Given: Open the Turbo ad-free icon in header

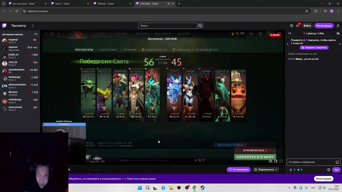Looking at the screenshot, I should click(x=292, y=26).
